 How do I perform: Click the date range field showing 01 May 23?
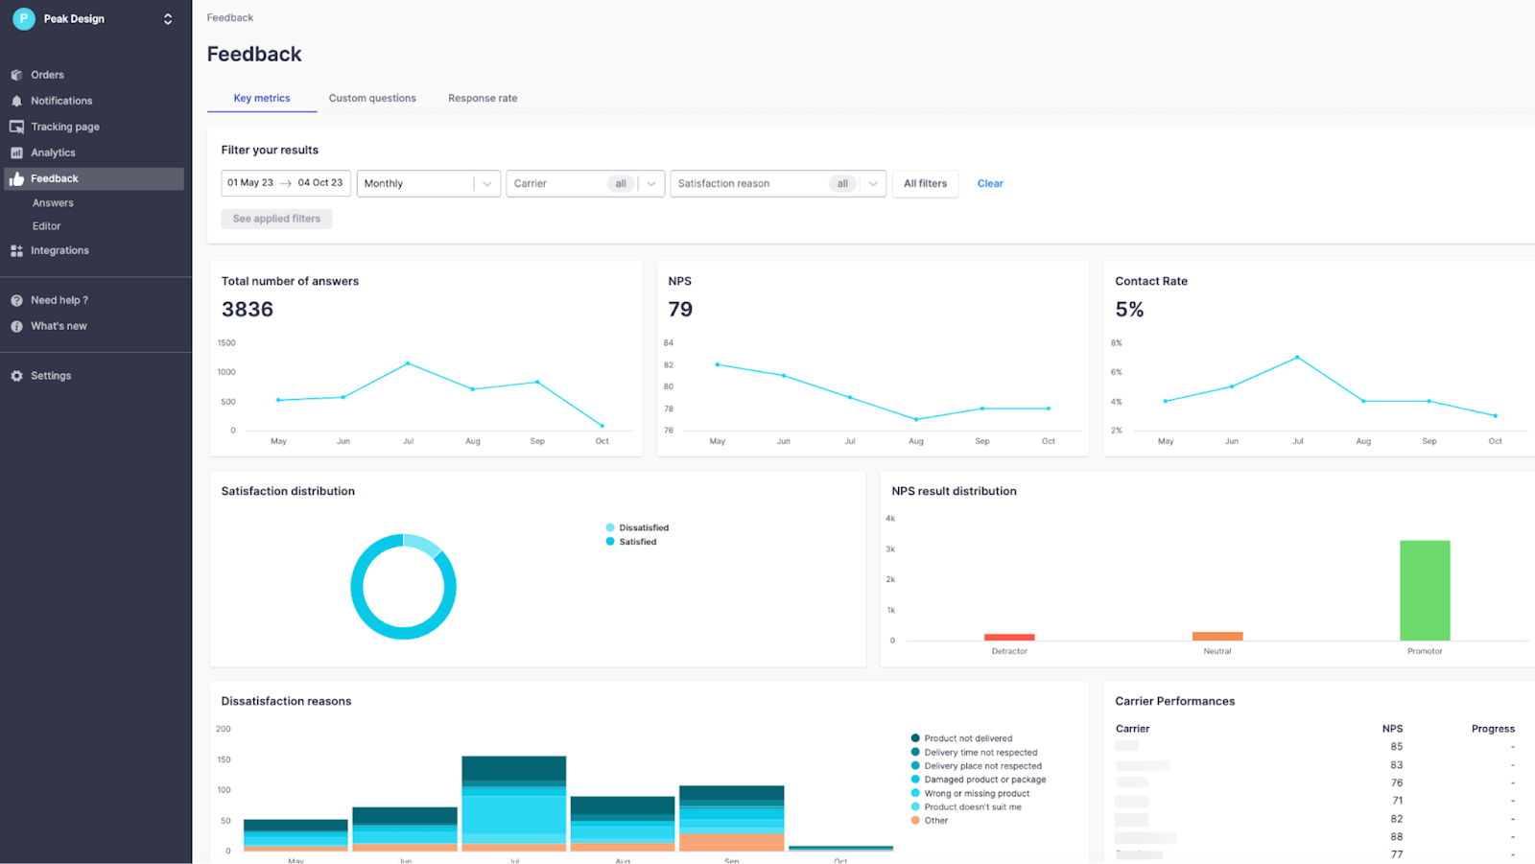click(252, 182)
